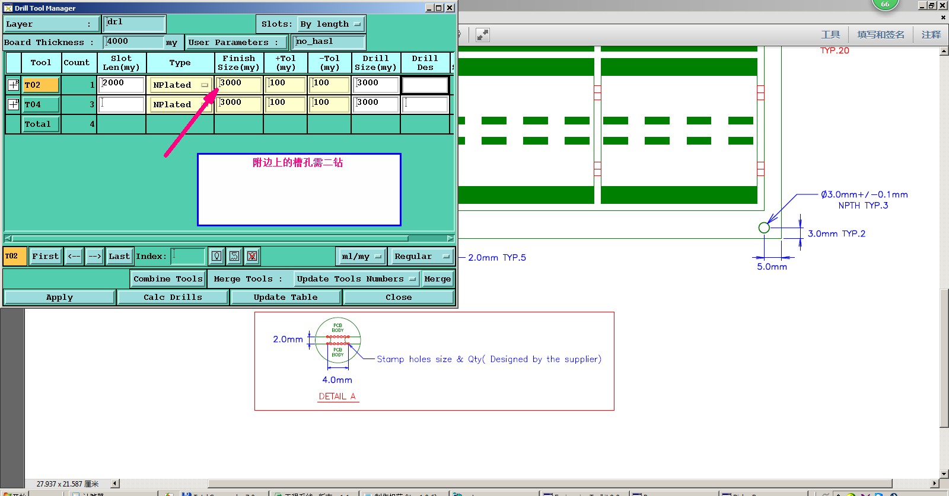Click the Layer label button

pyautogui.click(x=52, y=24)
